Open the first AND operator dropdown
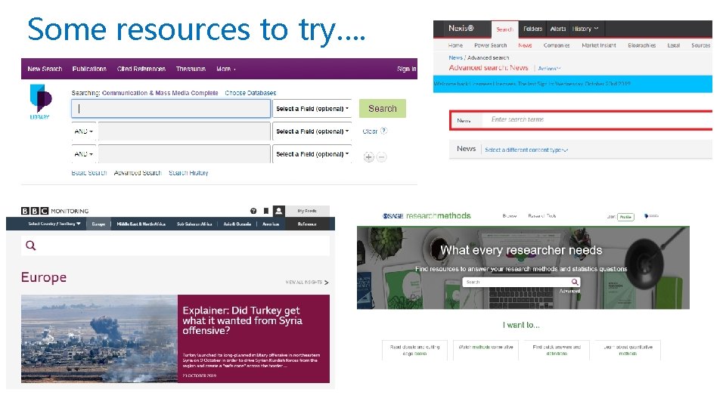Screen dimensions: 726x408 coord(83,131)
